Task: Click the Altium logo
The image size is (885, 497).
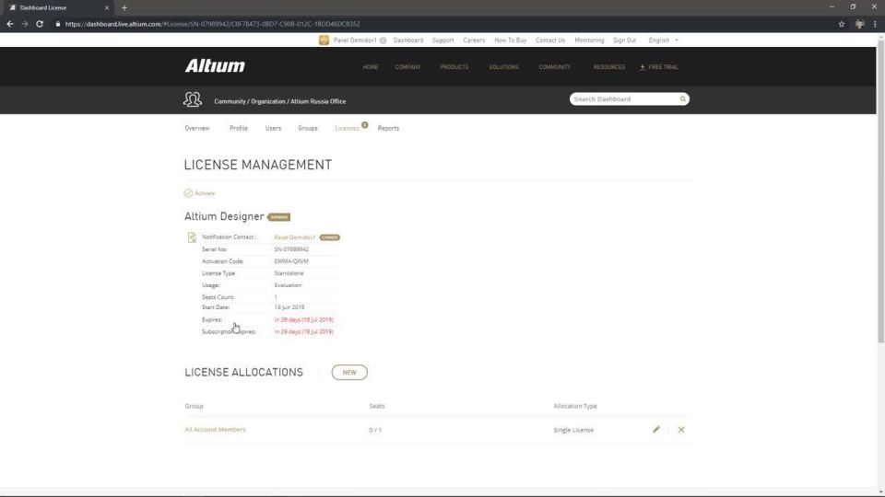Action: [215, 66]
